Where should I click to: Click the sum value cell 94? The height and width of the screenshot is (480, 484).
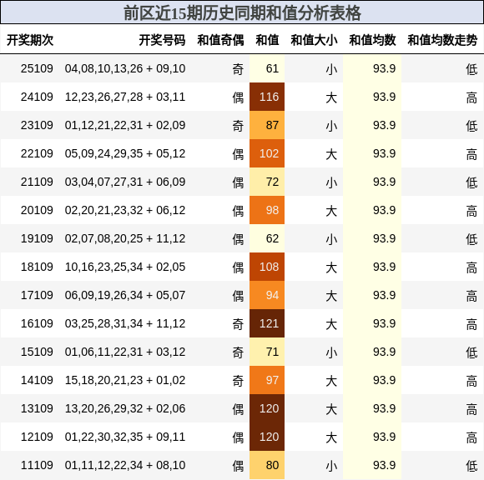tap(267, 295)
